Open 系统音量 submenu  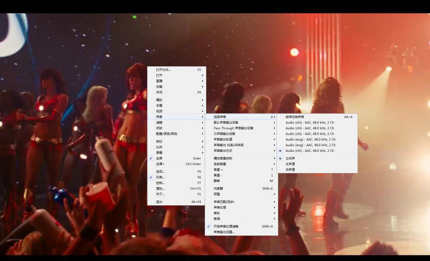[x=241, y=164]
